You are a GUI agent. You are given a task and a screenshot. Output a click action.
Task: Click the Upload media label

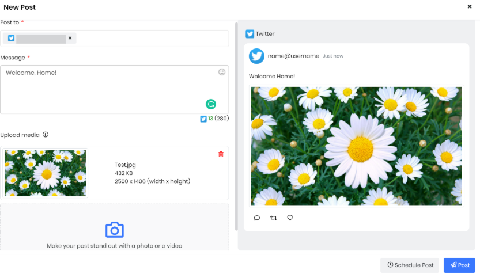[x=20, y=135]
